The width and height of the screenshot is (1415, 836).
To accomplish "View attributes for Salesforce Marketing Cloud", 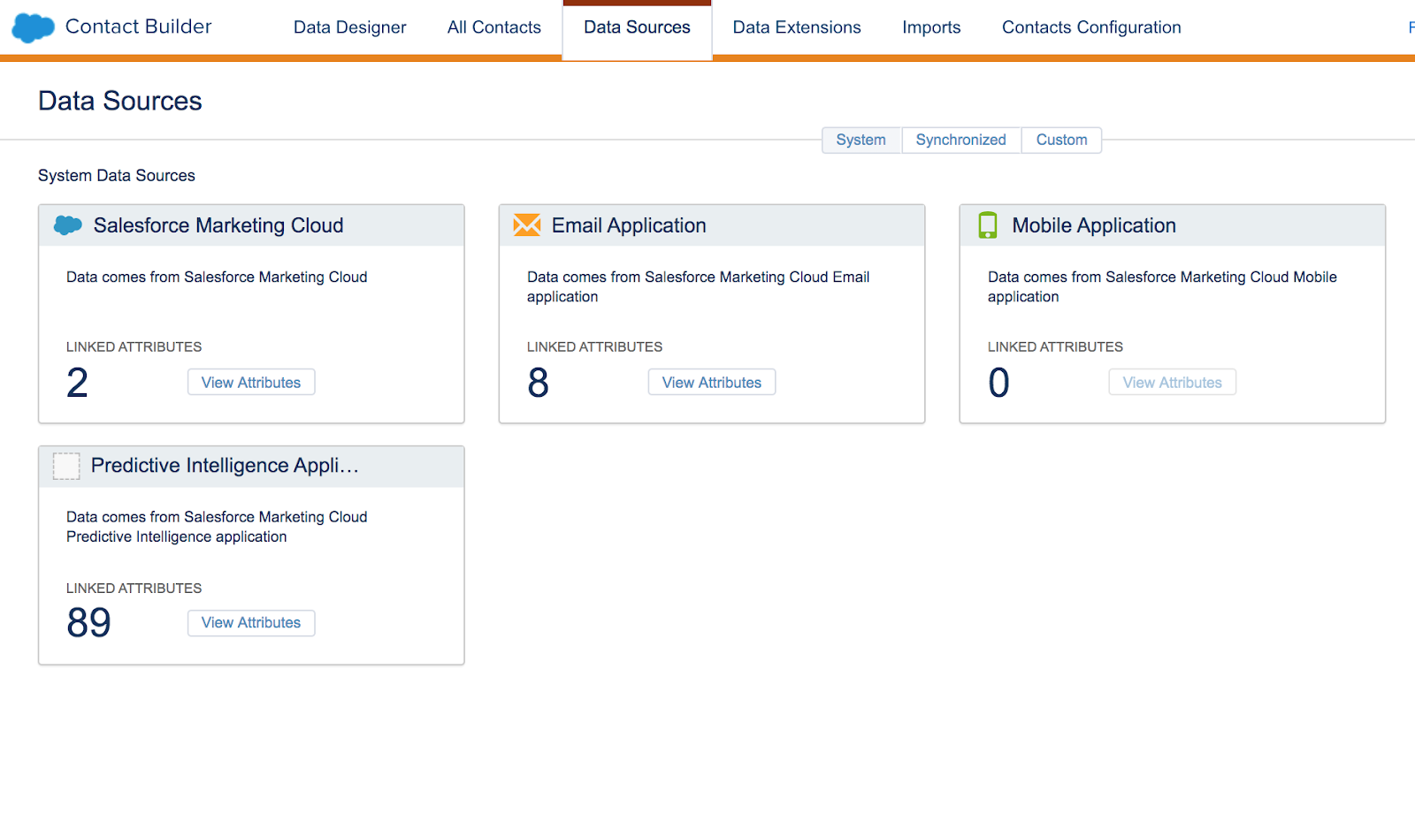I will (x=251, y=383).
